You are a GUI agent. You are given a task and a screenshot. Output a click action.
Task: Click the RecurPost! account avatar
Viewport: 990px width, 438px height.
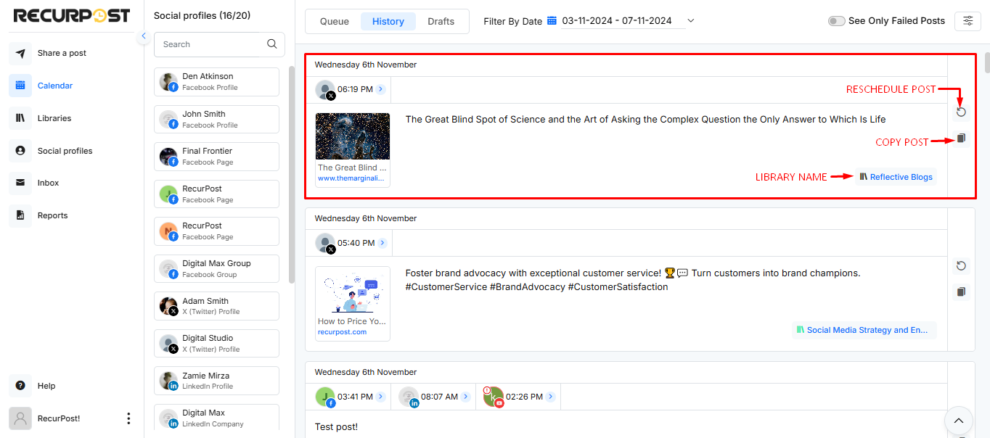[x=20, y=418]
